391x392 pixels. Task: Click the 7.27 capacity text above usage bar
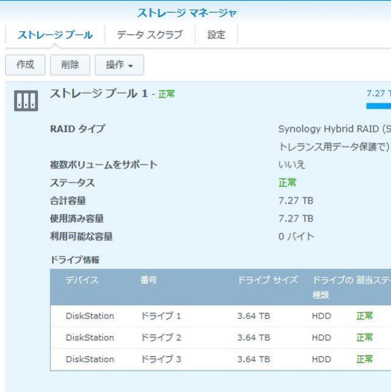point(379,94)
